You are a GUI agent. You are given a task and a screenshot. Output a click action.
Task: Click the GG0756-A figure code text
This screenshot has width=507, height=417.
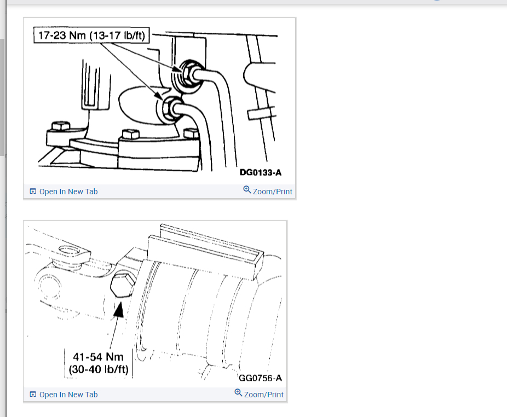point(260,378)
